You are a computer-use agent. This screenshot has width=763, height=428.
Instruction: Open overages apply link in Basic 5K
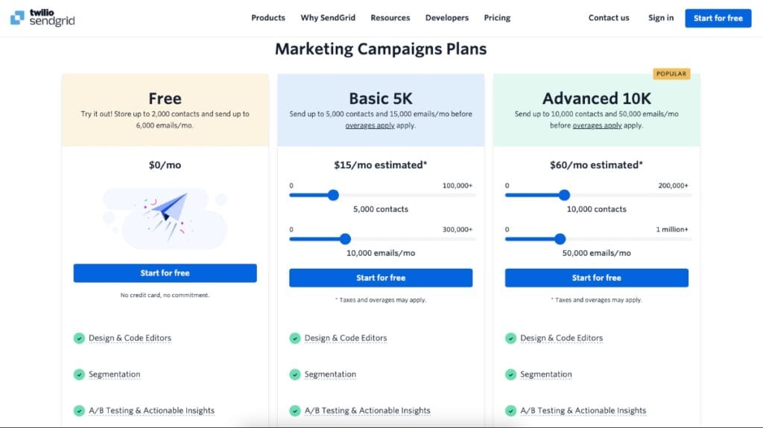point(370,126)
